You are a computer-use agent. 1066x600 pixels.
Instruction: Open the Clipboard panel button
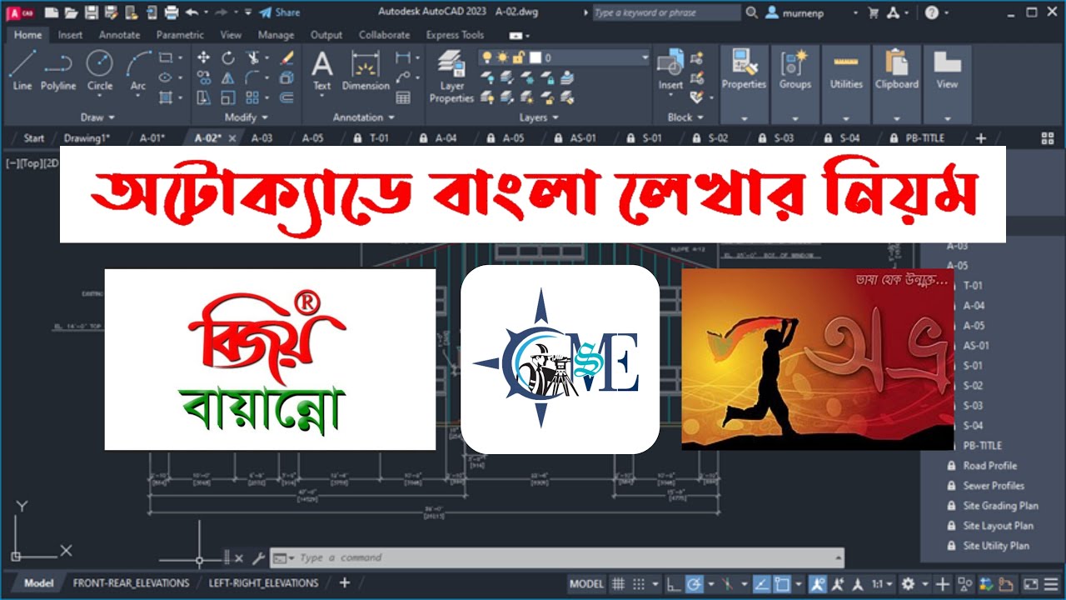[x=897, y=83]
